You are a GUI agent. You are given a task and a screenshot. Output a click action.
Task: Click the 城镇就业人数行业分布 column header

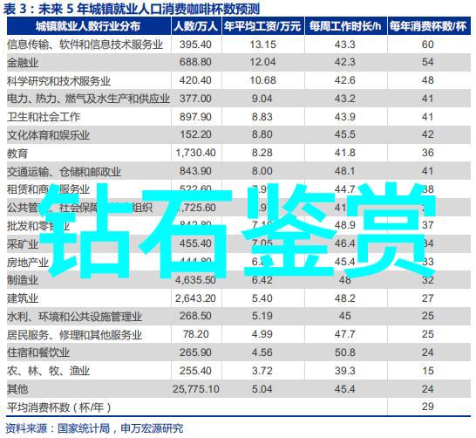(89, 26)
